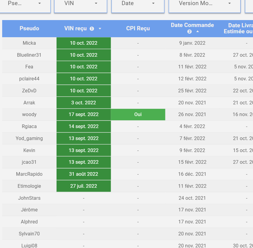Select the Yod_gaming pseudo cell
The image size is (253, 248).
click(29, 138)
